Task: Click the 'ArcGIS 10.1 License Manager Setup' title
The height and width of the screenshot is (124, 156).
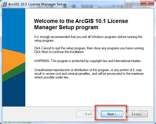Action: click(37, 4)
